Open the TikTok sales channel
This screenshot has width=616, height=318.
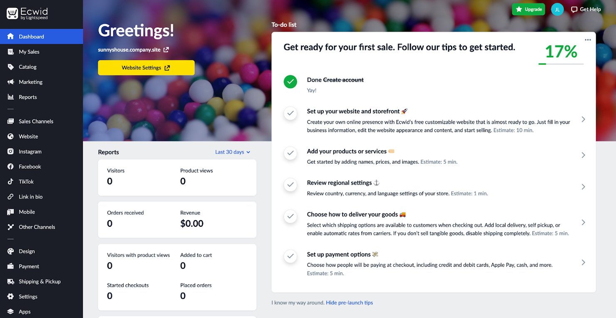[26, 181]
